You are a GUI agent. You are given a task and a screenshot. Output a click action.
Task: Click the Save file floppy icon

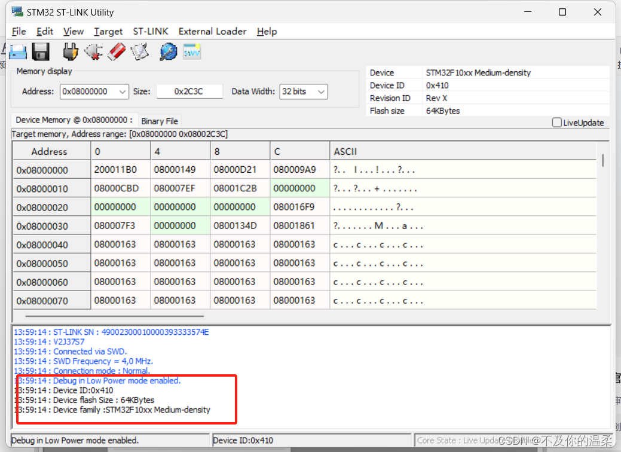41,52
